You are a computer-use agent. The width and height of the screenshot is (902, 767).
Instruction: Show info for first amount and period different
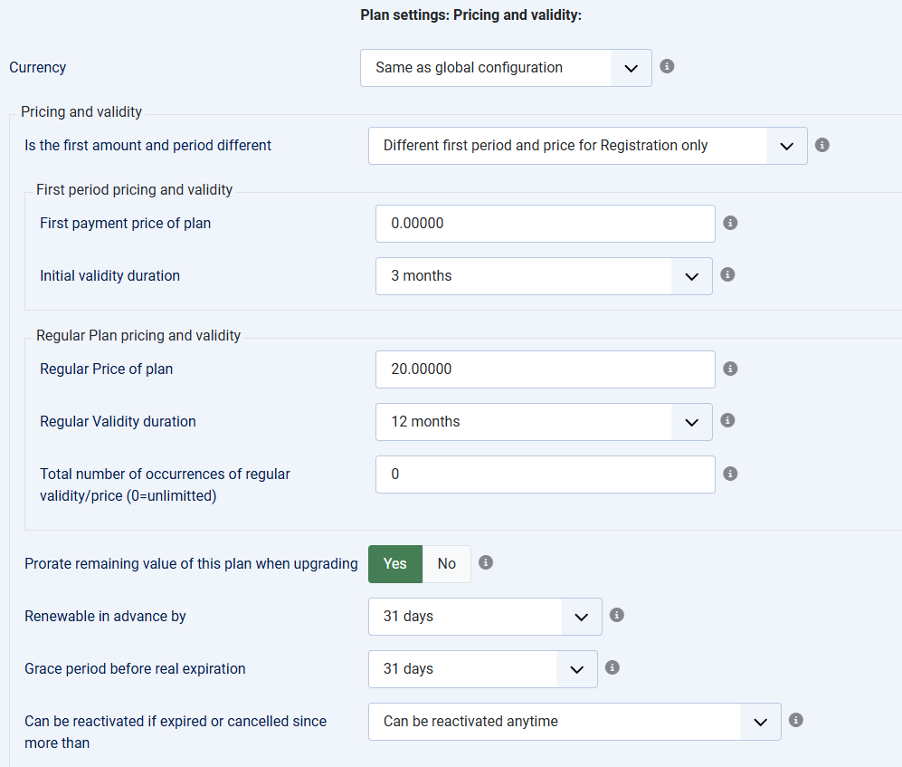click(x=822, y=145)
